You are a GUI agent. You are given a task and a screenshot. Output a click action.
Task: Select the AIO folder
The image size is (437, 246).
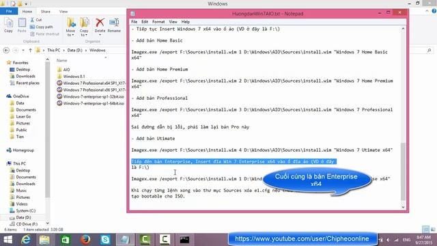pos(66,70)
